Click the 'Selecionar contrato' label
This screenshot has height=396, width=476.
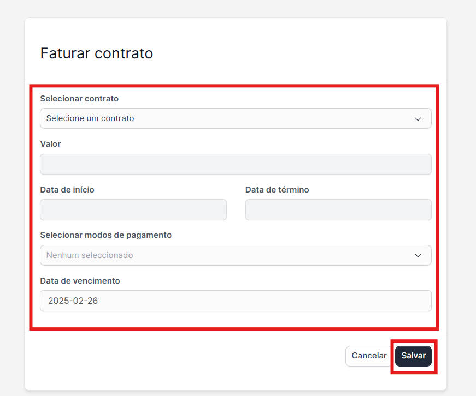tap(80, 99)
